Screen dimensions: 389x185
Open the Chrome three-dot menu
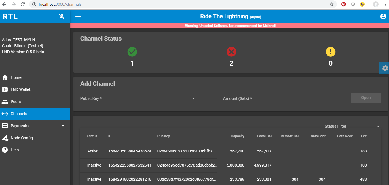pyautogui.click(x=385, y=4)
